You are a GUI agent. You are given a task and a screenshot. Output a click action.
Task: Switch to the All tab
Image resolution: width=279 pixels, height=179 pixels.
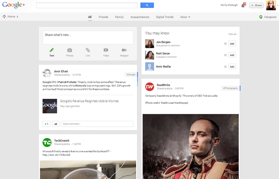tap(90, 17)
